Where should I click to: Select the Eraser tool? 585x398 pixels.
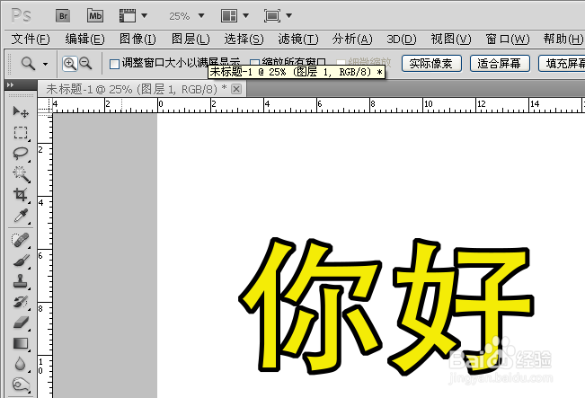tap(21, 323)
